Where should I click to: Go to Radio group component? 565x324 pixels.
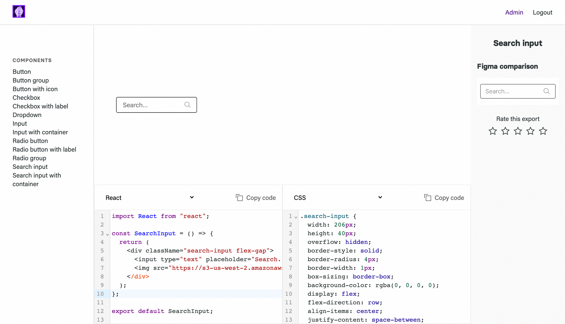(29, 158)
